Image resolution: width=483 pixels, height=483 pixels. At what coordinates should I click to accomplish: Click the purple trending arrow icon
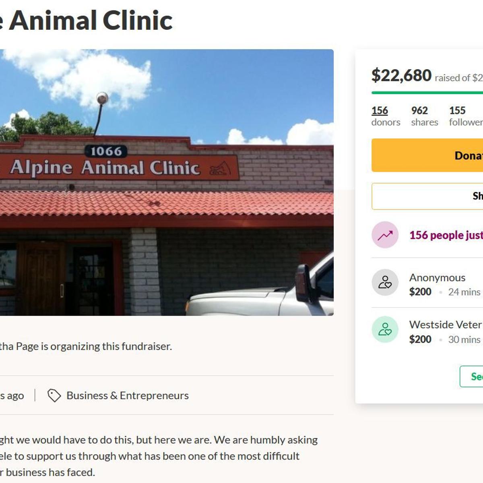385,235
